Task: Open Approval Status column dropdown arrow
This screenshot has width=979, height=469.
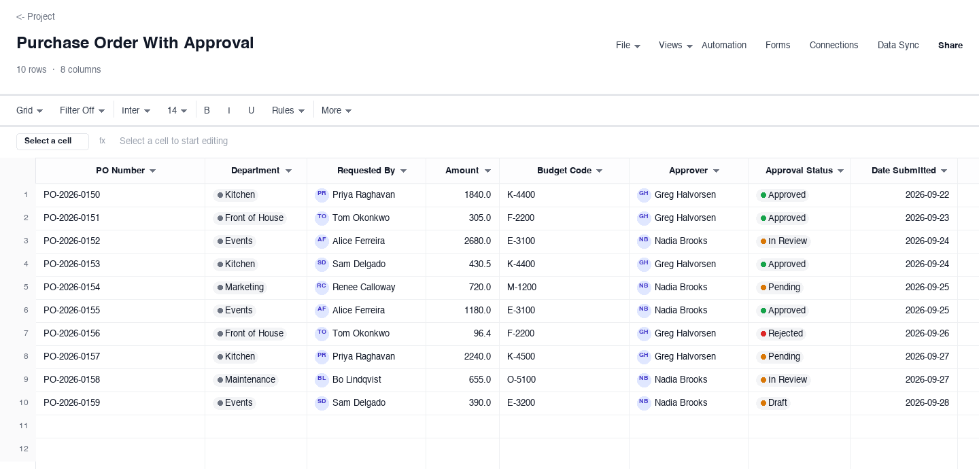Action: coord(841,171)
